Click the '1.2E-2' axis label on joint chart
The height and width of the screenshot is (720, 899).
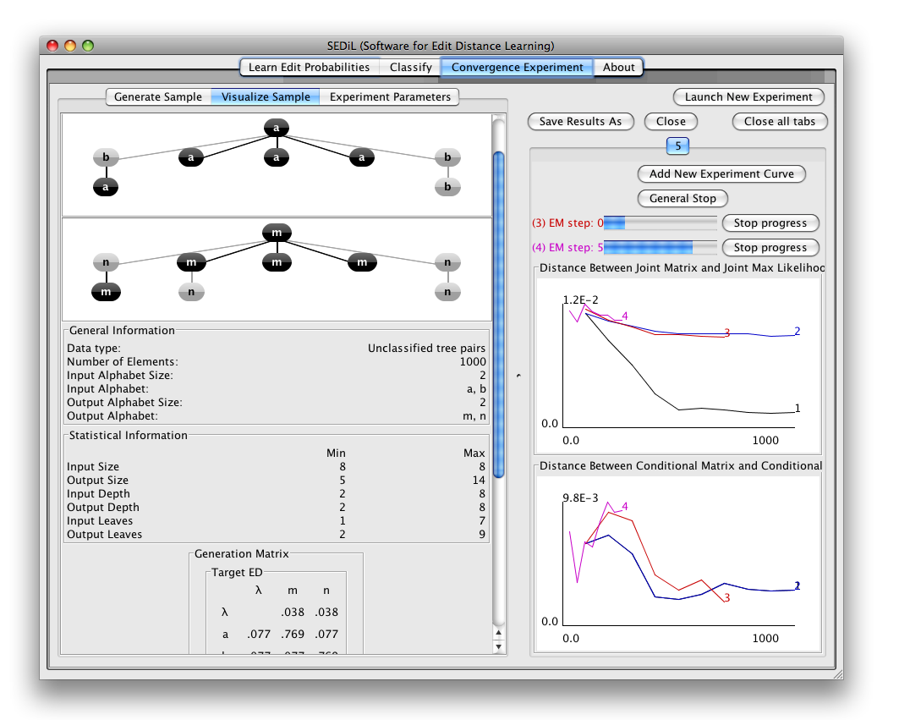580,300
